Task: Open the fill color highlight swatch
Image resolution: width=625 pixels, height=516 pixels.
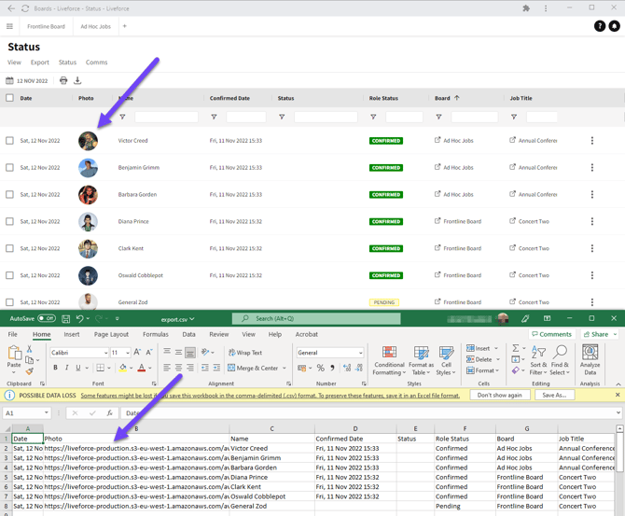Action: (x=123, y=368)
